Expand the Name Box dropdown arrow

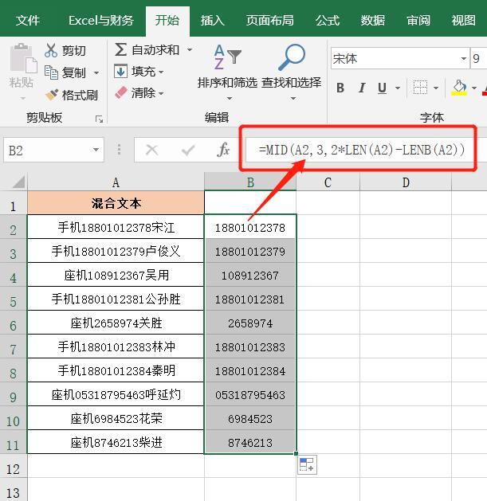coord(96,150)
